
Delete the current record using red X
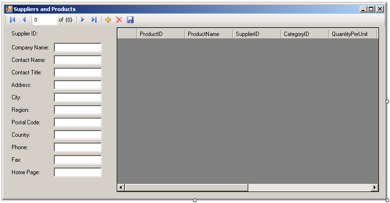pyautogui.click(x=119, y=20)
